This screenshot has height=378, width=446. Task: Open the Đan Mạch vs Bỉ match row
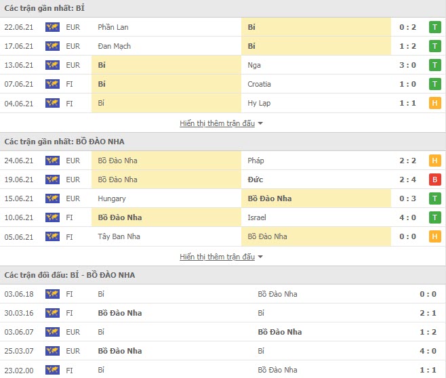(x=223, y=46)
